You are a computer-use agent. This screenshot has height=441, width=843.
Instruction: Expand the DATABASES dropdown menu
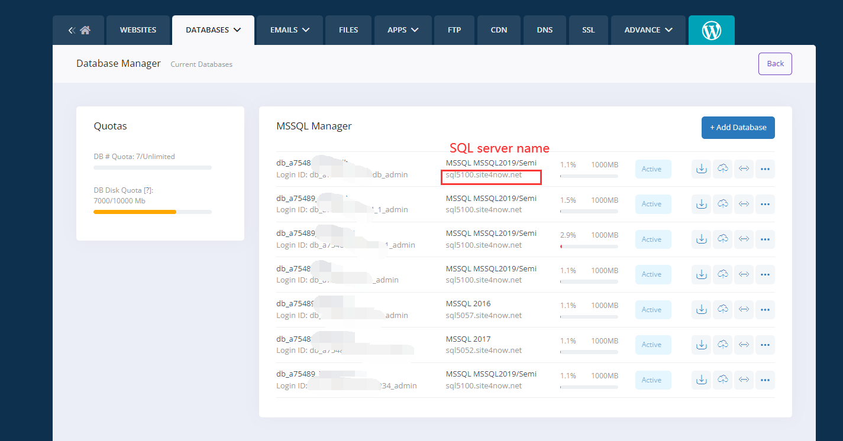pos(213,30)
